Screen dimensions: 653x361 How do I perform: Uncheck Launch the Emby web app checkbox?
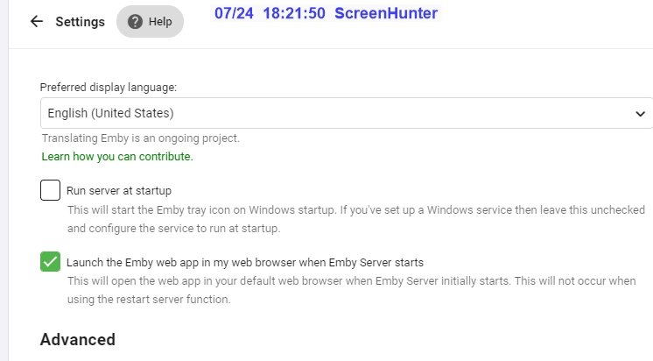pos(51,262)
